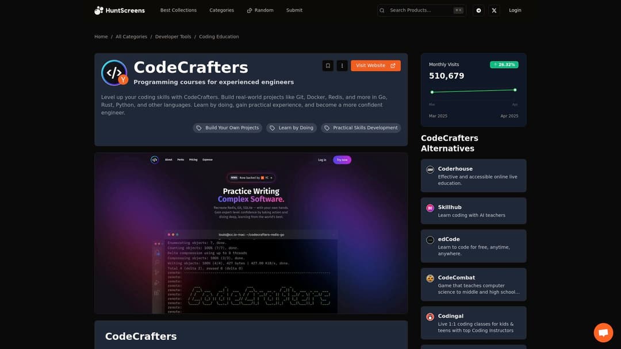The height and width of the screenshot is (349, 621).
Task: Click the Monthly Visits label
Action: coord(444,64)
